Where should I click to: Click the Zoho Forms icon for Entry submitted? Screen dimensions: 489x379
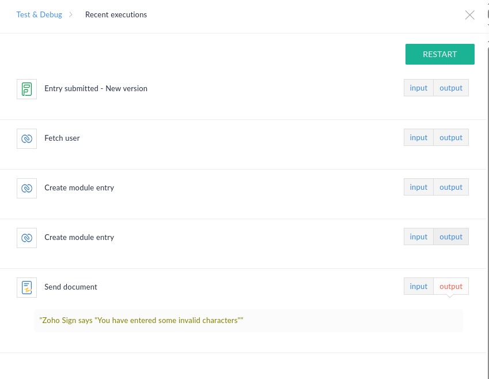click(26, 89)
